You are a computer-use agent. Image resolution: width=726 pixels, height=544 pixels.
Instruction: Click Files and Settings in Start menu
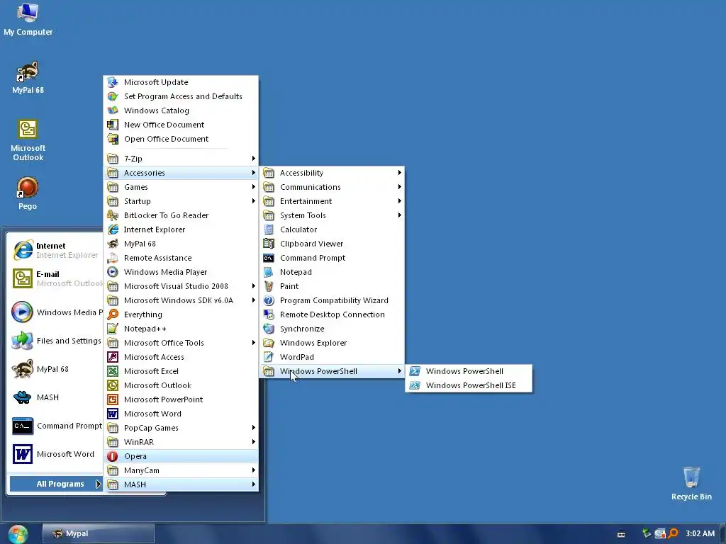click(x=55, y=341)
